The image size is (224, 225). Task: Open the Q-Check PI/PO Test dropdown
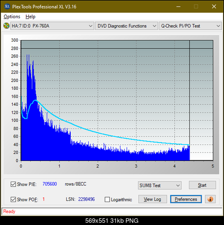click(190, 26)
